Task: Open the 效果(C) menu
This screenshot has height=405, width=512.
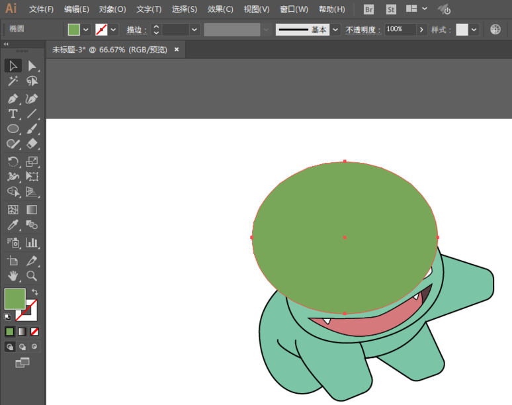Action: pyautogui.click(x=220, y=9)
